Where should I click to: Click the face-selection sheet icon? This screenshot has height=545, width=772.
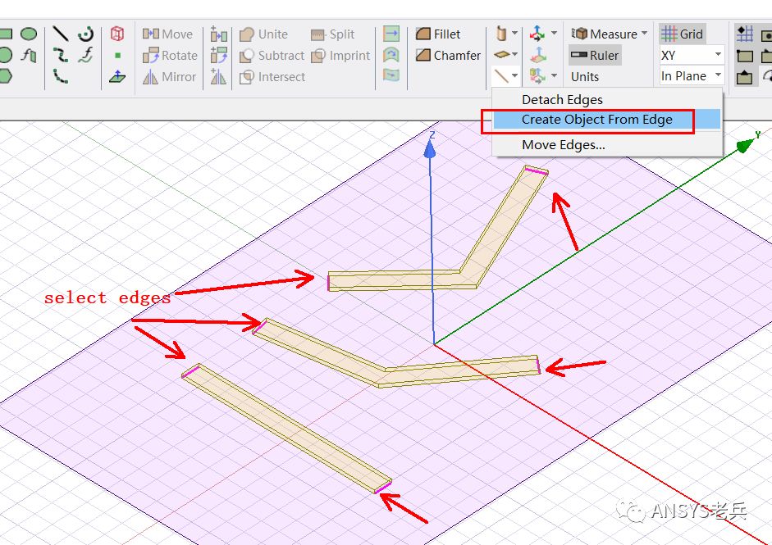click(x=501, y=54)
